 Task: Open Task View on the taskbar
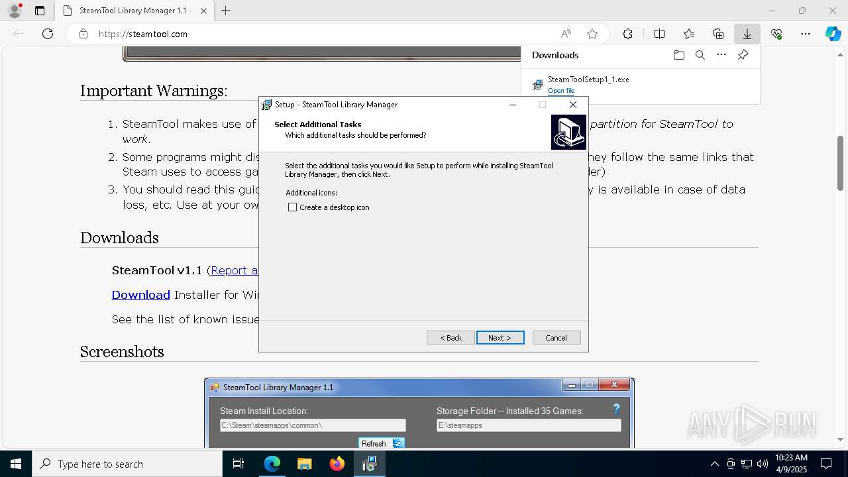(x=238, y=464)
